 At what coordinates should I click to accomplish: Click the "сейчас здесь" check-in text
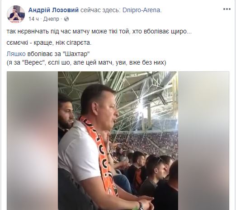point(100,10)
